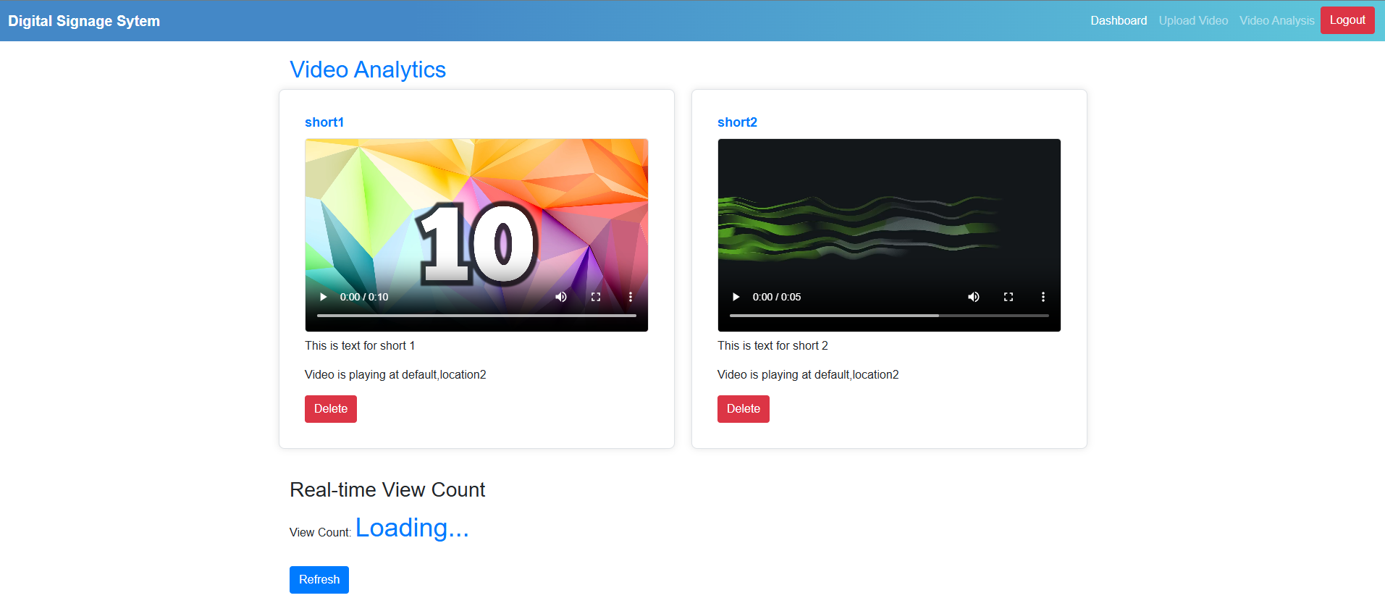Seek on short1 video progress bar
The image size is (1385, 598).
coord(476,316)
